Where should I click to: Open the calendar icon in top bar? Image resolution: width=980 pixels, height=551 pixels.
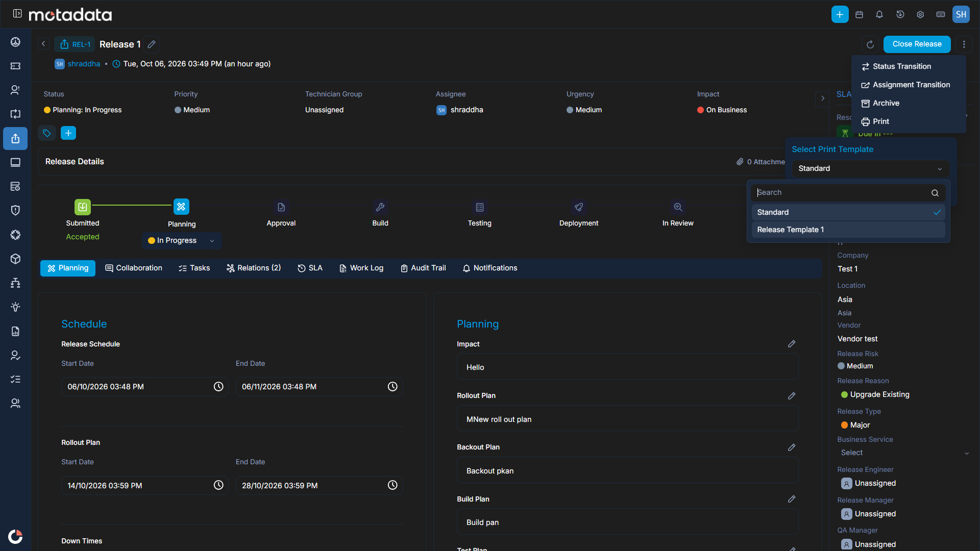tap(860, 14)
